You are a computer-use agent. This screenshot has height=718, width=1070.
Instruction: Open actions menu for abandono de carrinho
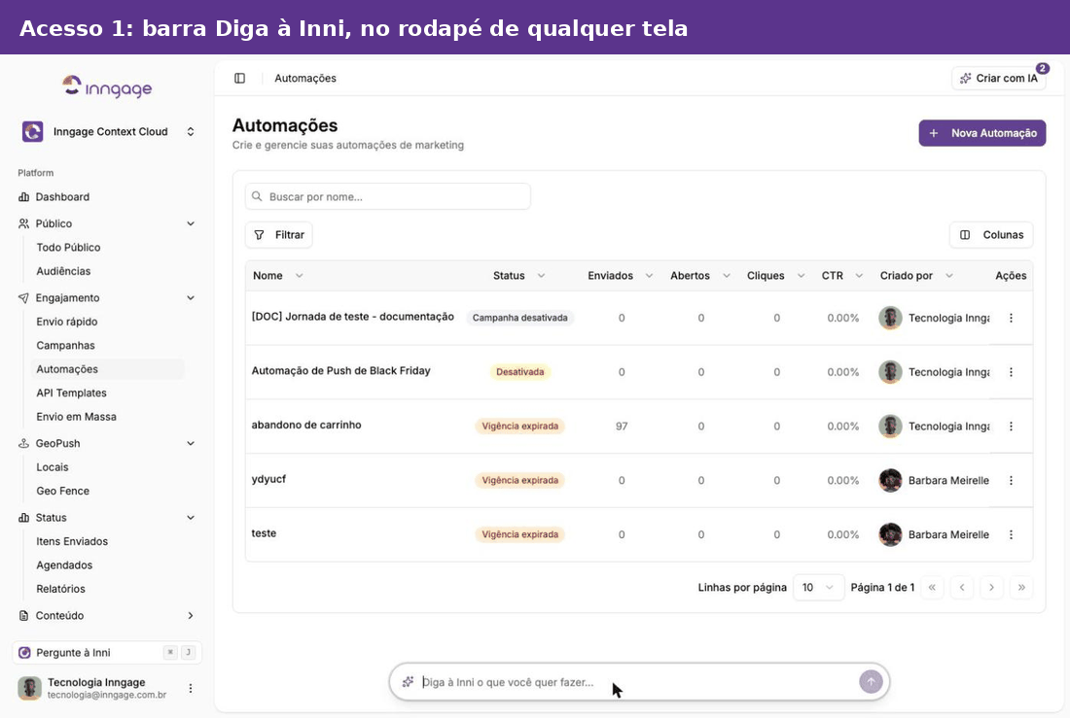pos(1011,427)
